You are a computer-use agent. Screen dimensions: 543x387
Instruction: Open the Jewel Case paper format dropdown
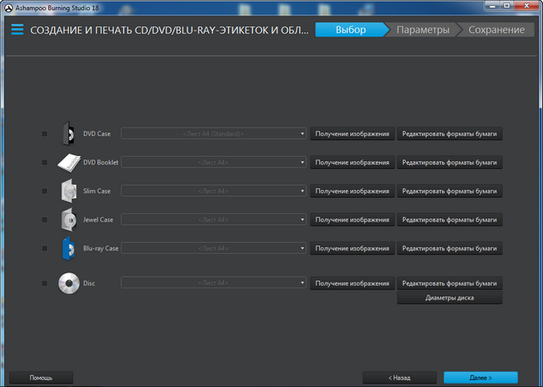[213, 220]
